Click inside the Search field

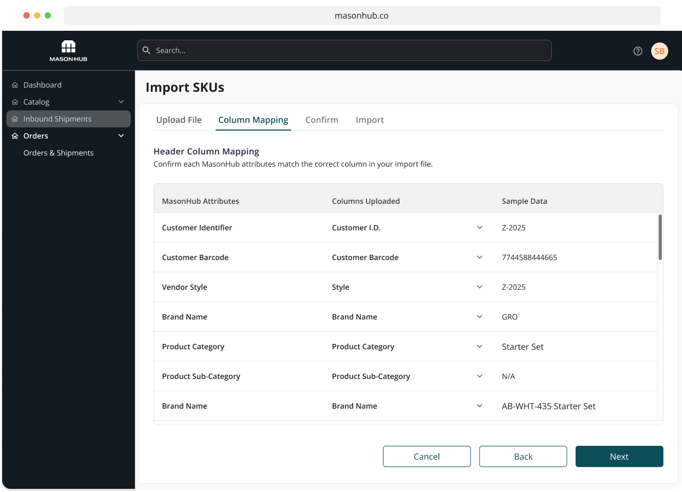pyautogui.click(x=345, y=50)
